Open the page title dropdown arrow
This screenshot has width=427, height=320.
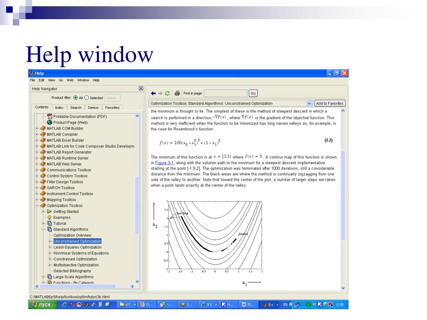[309, 103]
